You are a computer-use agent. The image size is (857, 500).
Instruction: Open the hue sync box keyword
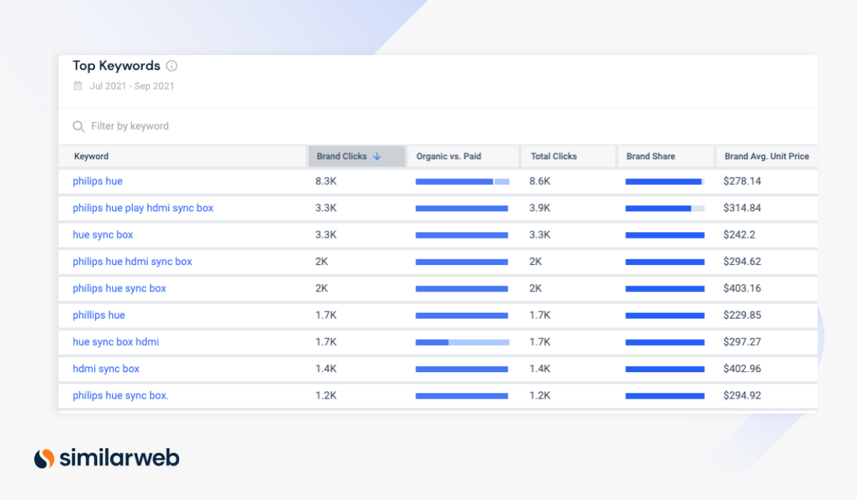pos(102,234)
